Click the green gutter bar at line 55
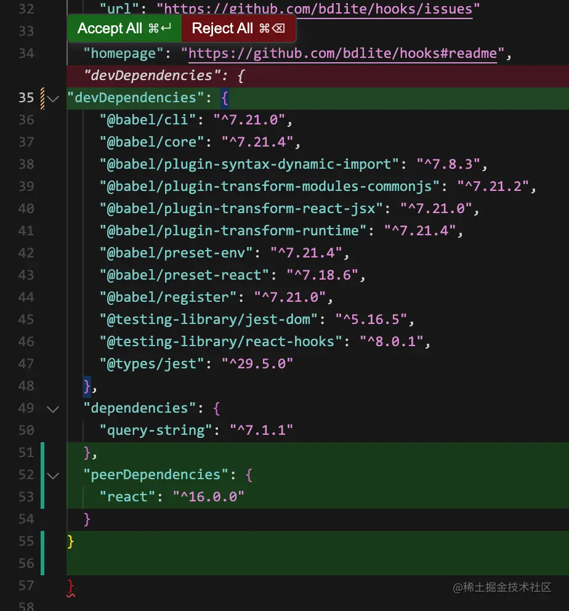The height and width of the screenshot is (611, 569). tap(42, 541)
